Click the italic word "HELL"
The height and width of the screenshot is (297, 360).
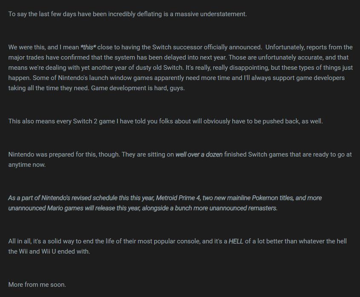236,241
